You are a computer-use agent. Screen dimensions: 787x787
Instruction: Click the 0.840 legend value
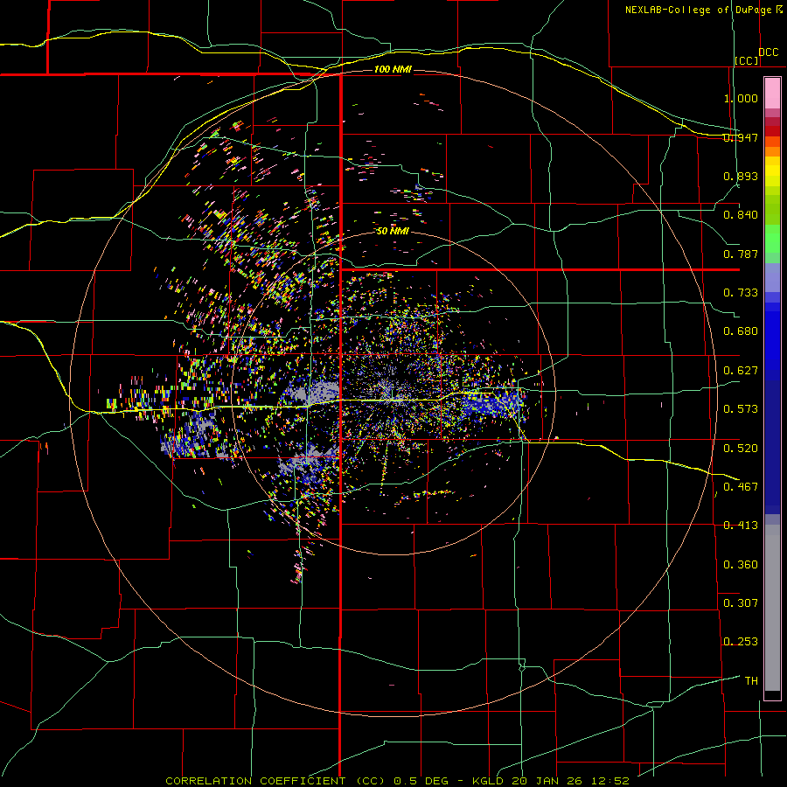741,215
